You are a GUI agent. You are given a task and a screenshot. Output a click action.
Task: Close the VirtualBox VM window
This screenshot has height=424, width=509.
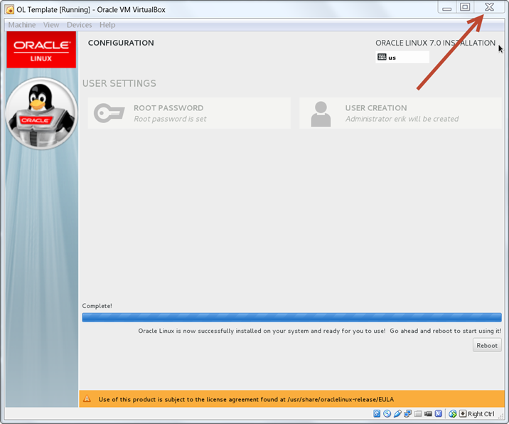489,7
